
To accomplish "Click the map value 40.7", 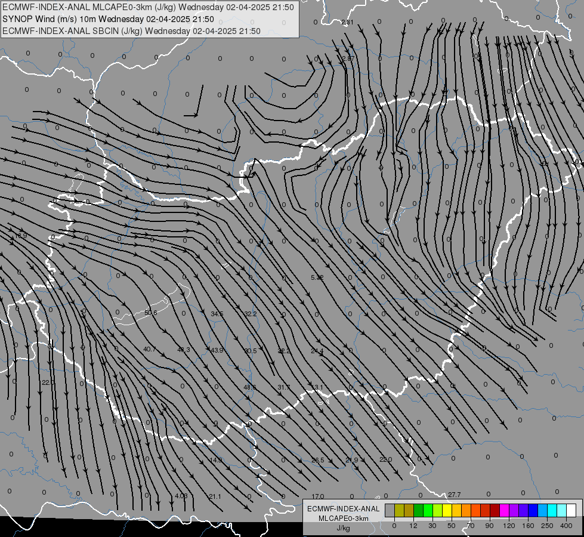I will pyautogui.click(x=150, y=349).
